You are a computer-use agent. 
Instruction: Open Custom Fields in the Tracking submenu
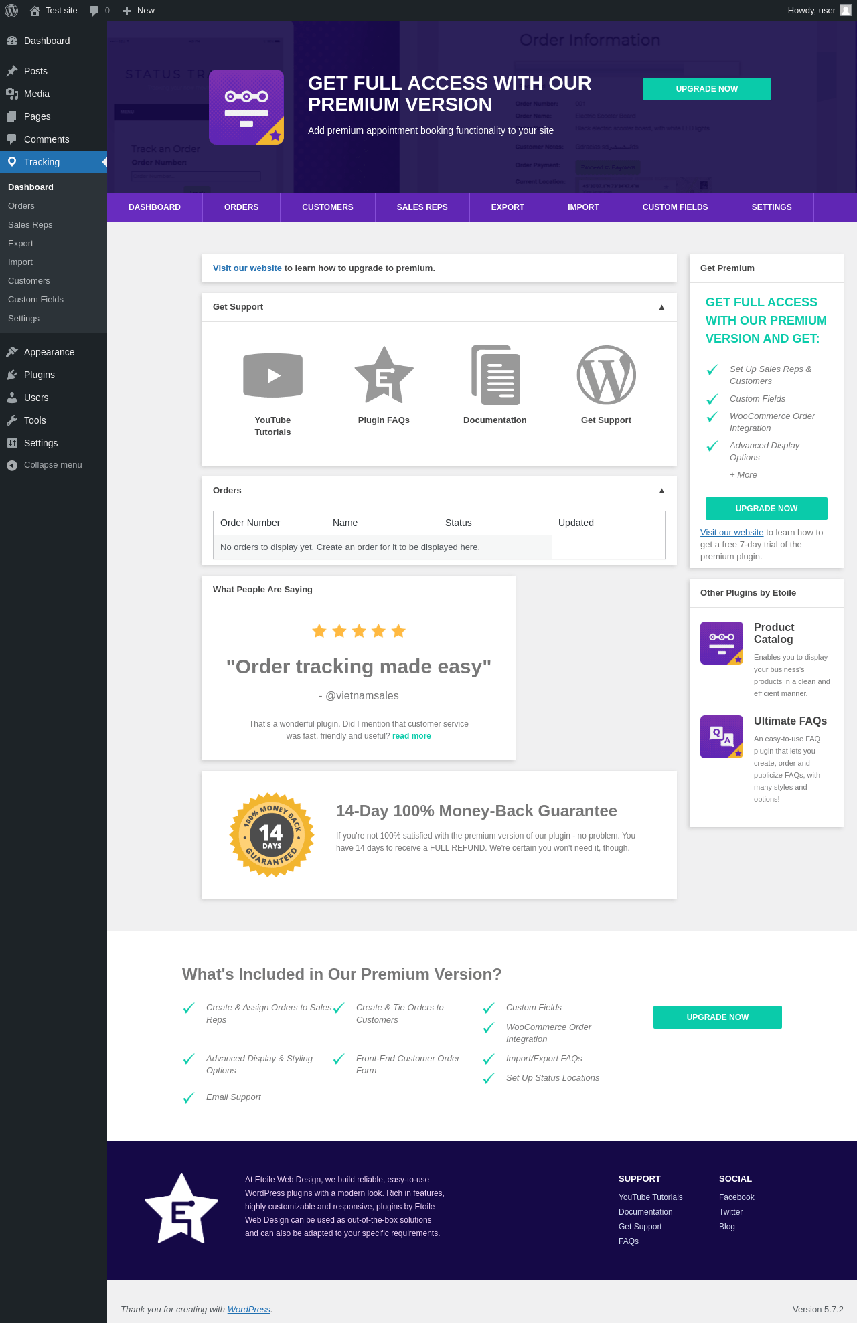click(x=35, y=300)
